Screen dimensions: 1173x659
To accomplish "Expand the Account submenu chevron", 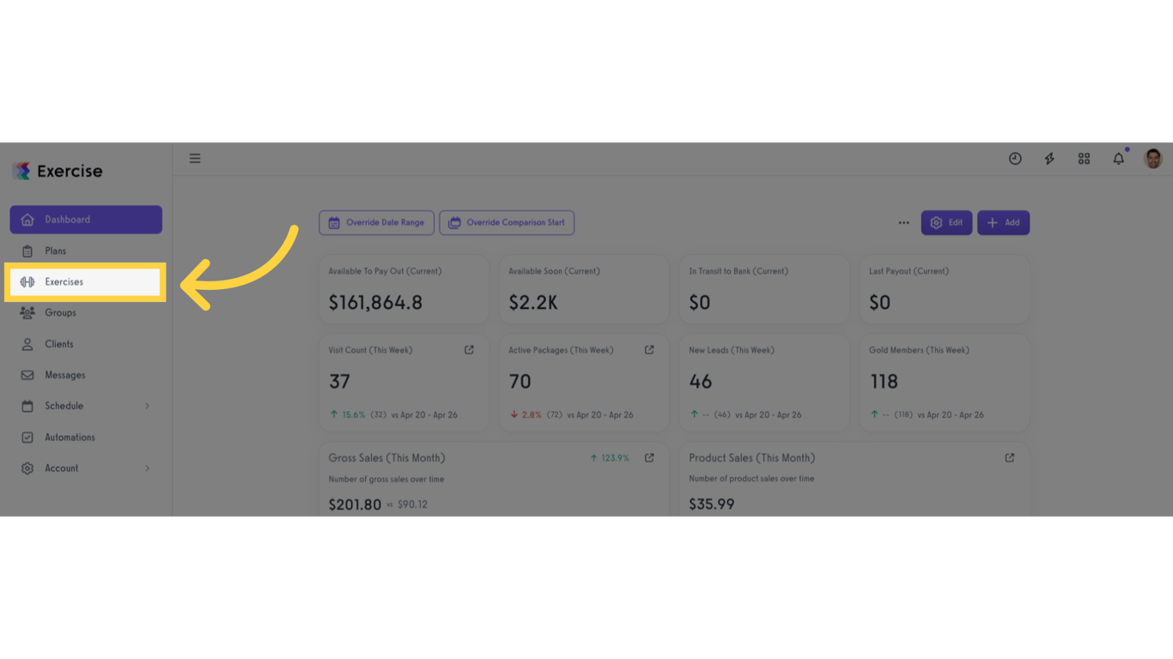I will pyautogui.click(x=147, y=469).
